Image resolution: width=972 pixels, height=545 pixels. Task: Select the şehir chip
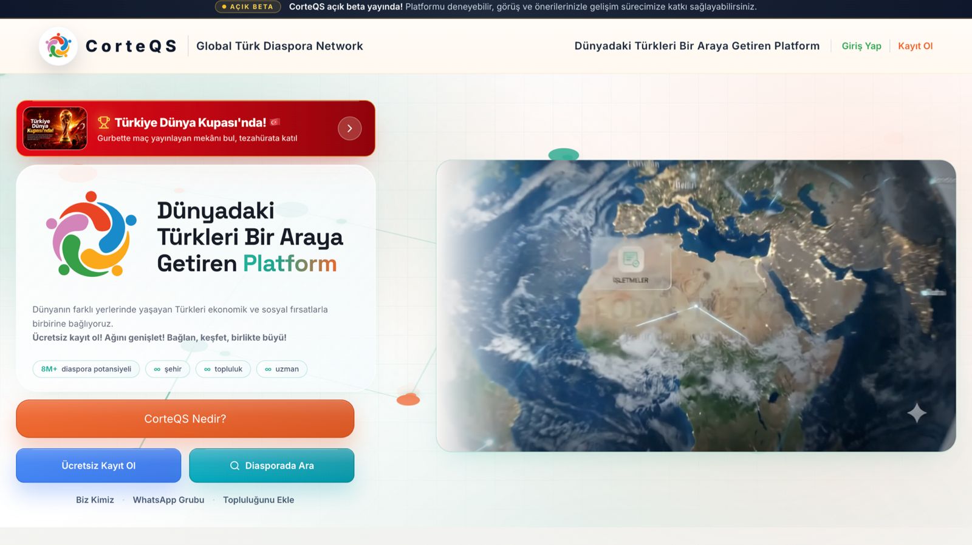(x=168, y=369)
